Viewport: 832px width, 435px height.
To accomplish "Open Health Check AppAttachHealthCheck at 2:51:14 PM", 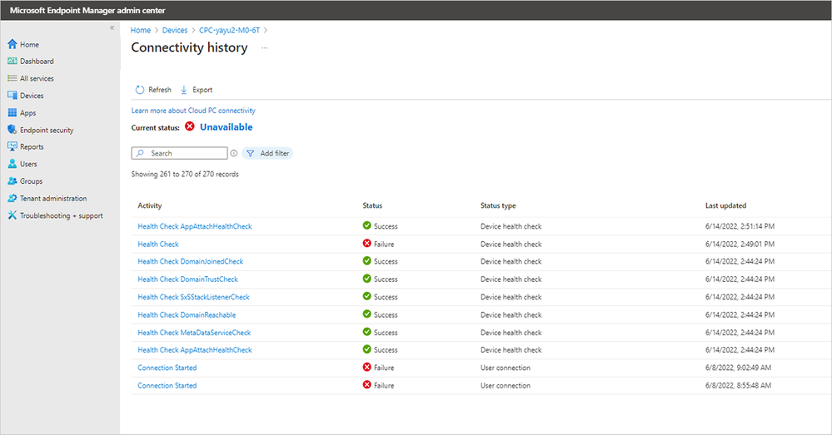I will (x=195, y=226).
